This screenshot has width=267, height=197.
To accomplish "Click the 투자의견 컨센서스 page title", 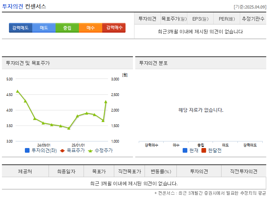I will pyautogui.click(x=24, y=7).
